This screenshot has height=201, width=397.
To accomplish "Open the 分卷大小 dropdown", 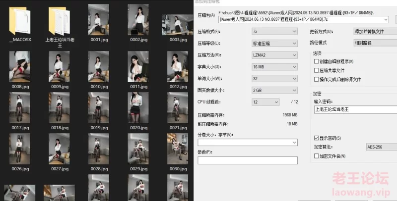I will point(247,143).
